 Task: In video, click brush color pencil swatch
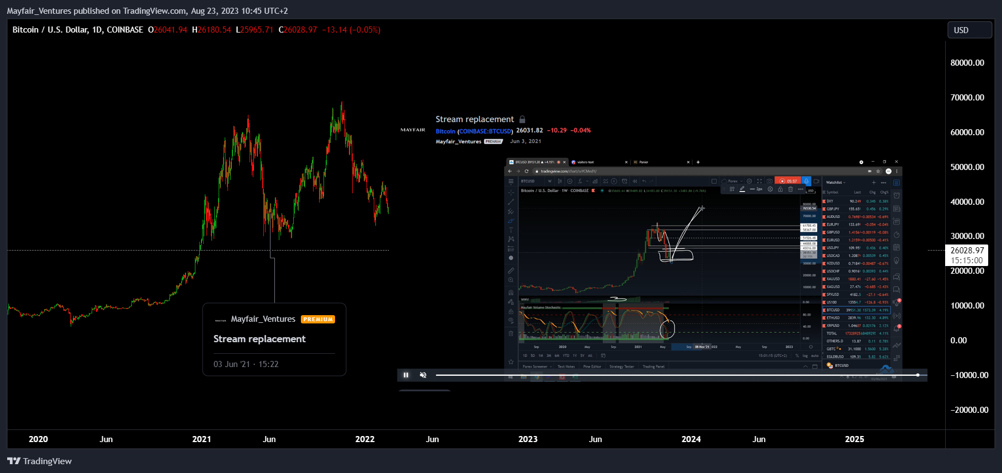pyautogui.click(x=742, y=189)
